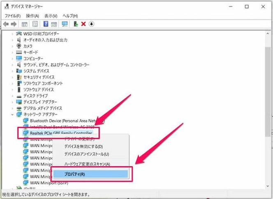This screenshot has height=199, width=273.
Task: Expand the キーボード category
Action: tap(12, 52)
